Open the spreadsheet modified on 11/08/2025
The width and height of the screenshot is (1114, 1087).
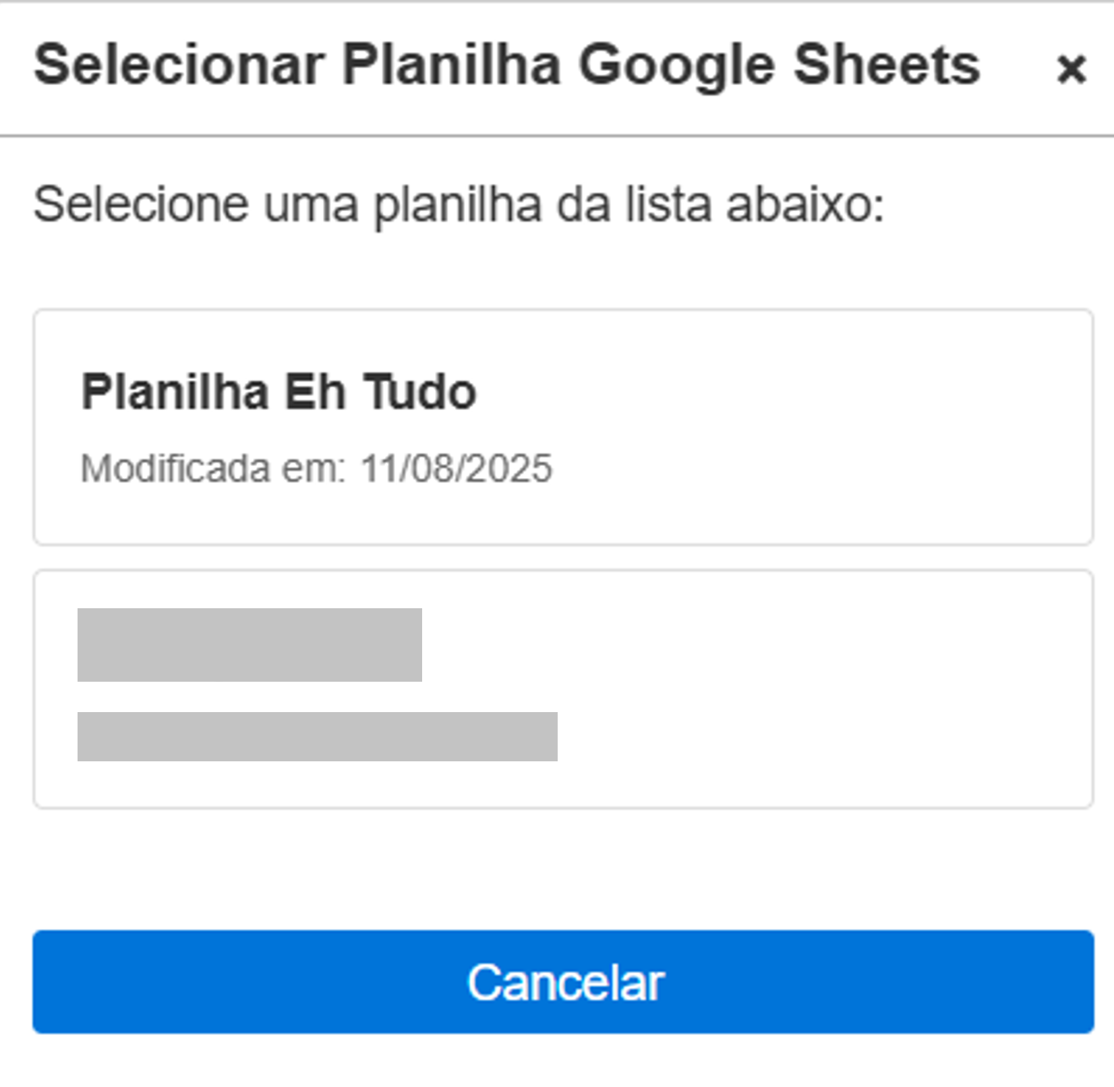[562, 426]
